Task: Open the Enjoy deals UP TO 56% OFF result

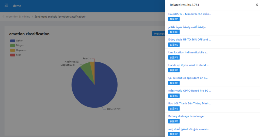Action: [189, 39]
